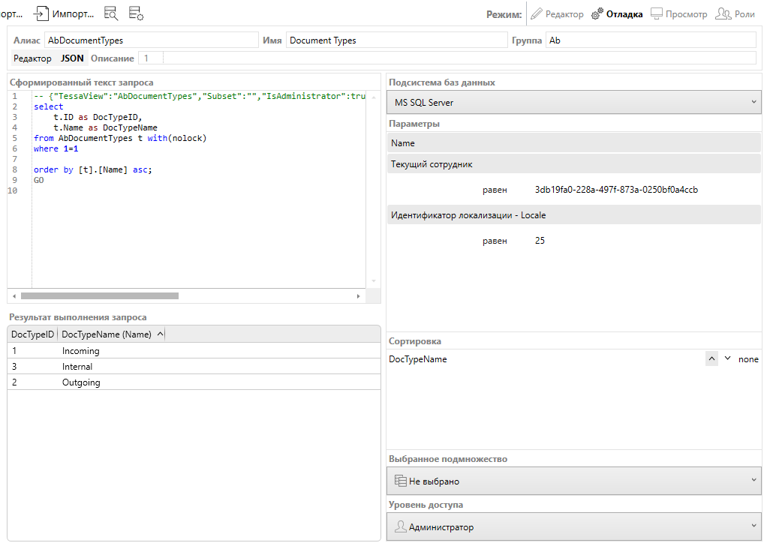This screenshot has width=764, height=543.
Task: Open the MS SQL Server database dropdown
Action: click(x=574, y=103)
